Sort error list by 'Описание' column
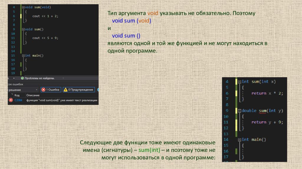302x169 pixels. tap(32, 95)
